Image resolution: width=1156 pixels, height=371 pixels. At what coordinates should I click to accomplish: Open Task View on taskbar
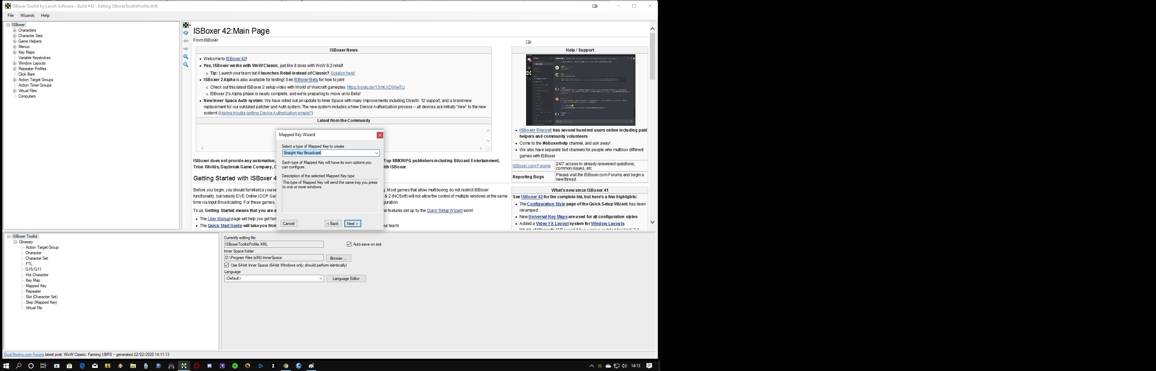pos(44,366)
